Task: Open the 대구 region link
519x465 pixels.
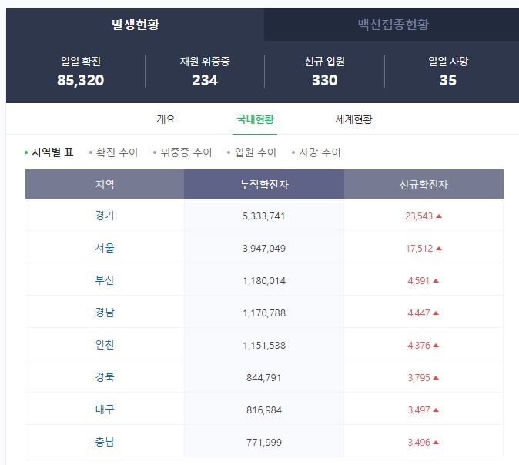Action: 105,410
